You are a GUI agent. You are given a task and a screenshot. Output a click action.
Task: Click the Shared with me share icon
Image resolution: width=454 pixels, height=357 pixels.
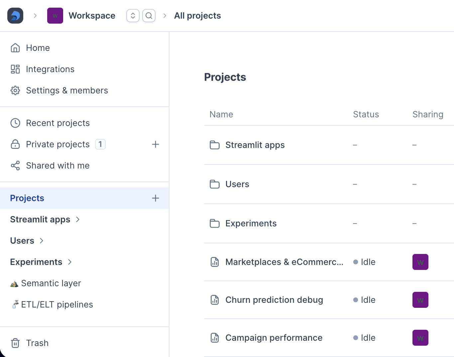click(x=15, y=166)
